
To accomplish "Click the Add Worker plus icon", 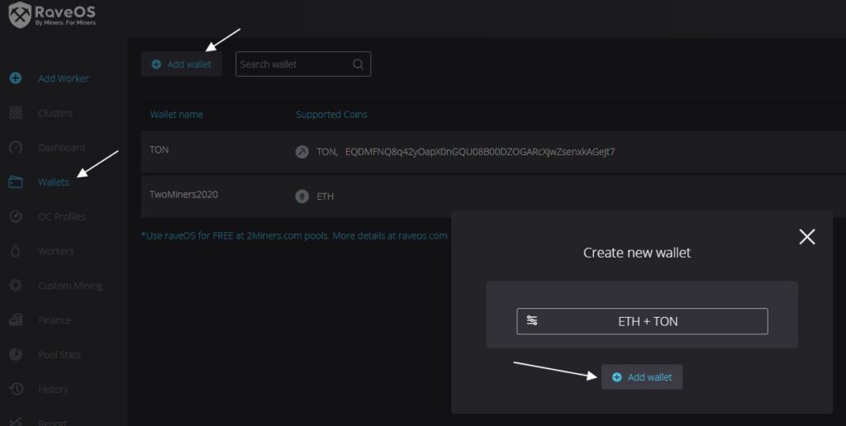I will coord(16,78).
